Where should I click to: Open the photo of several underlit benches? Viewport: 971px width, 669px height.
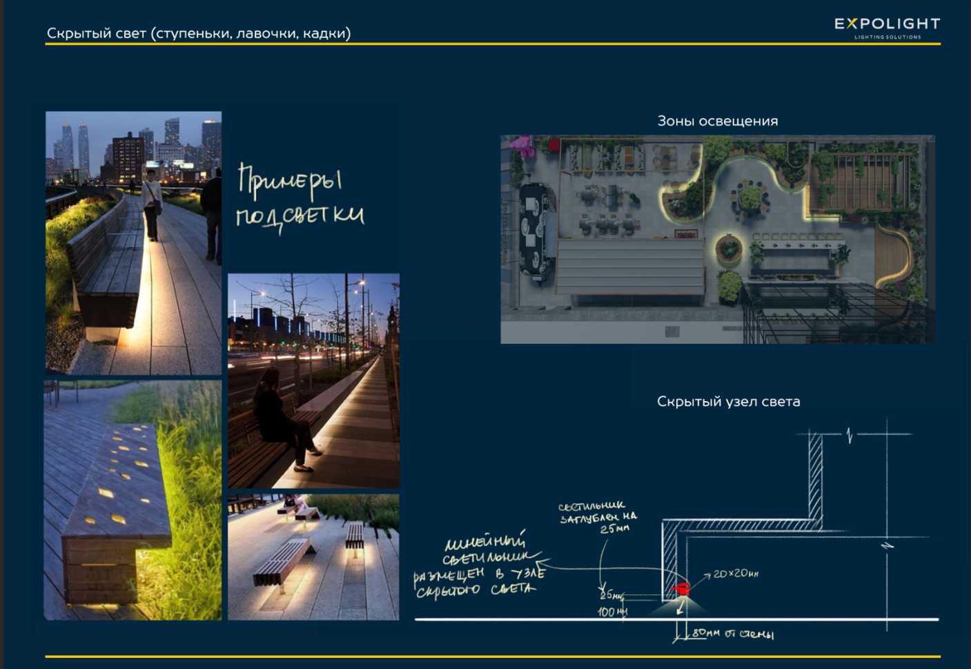(313, 556)
